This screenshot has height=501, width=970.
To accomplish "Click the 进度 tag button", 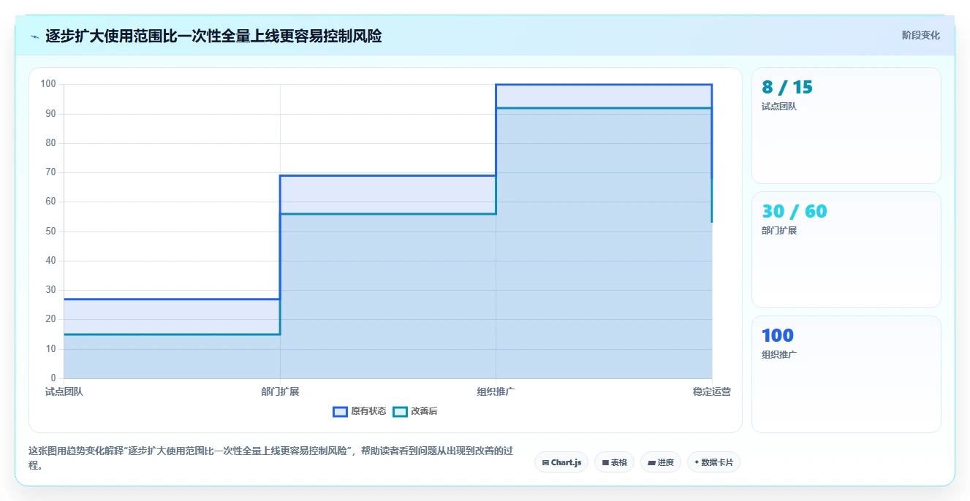I will 661,462.
